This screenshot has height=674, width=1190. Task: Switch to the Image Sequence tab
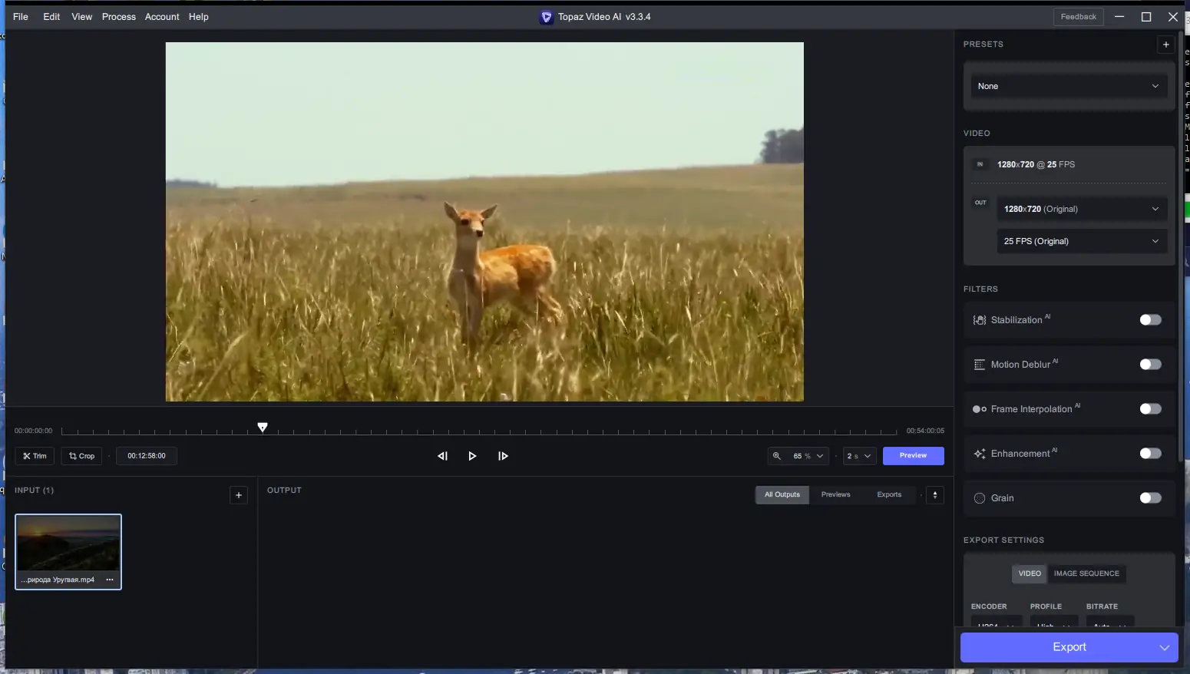[x=1086, y=573]
